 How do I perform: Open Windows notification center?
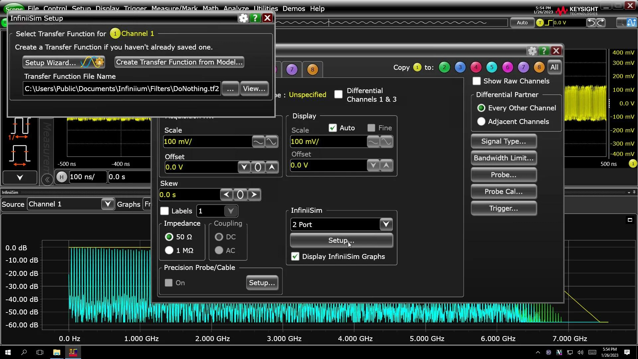(x=627, y=352)
